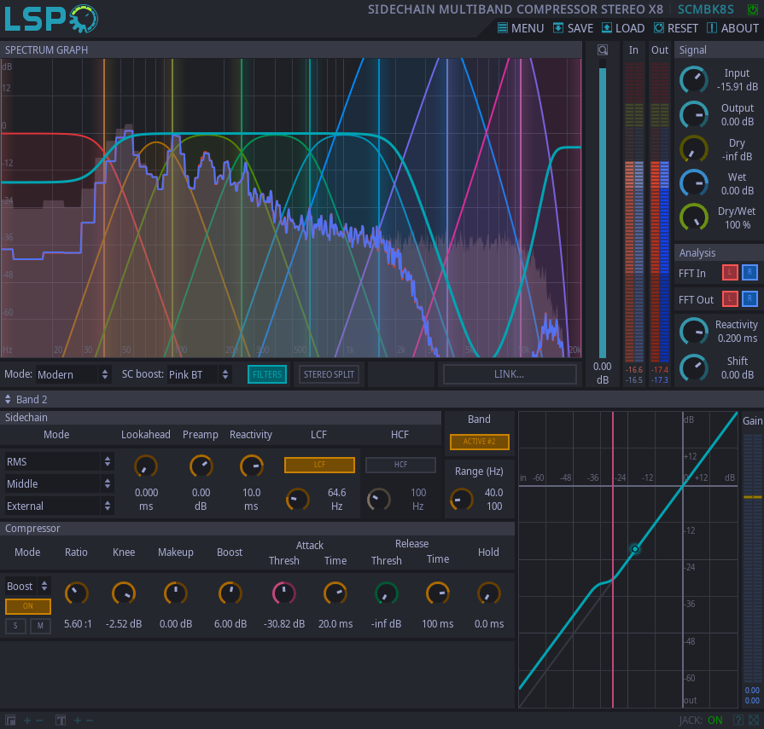Click SAVE in the top bar
Viewport: 764px width, 729px height.
pos(573,28)
